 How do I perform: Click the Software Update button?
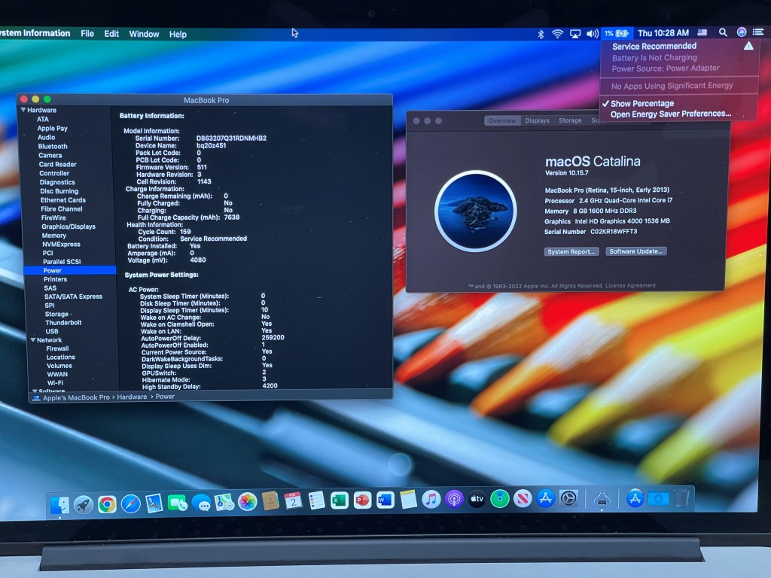pos(635,251)
